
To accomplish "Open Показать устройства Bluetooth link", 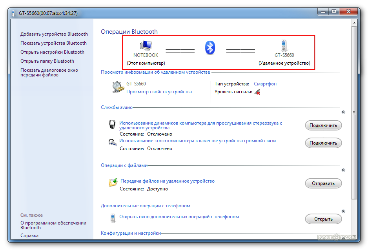I will pyautogui.click(x=53, y=43).
